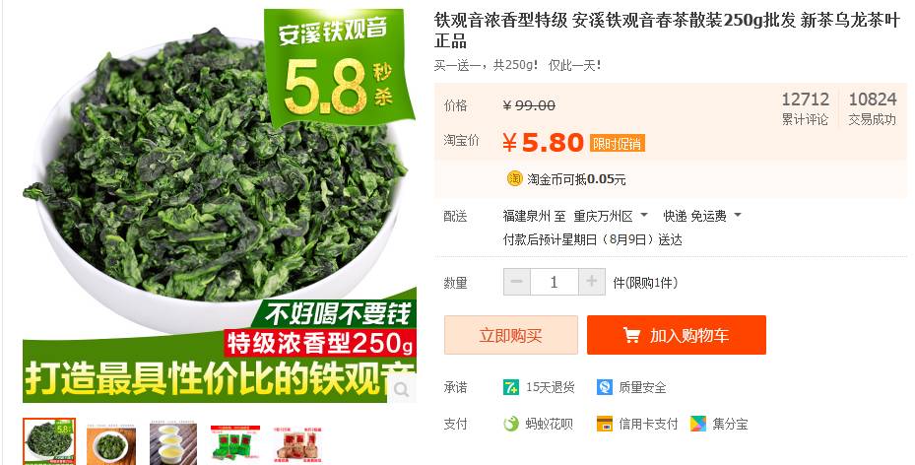
Task: Click the 质量安全 blue shield icon
Action: coord(605,387)
